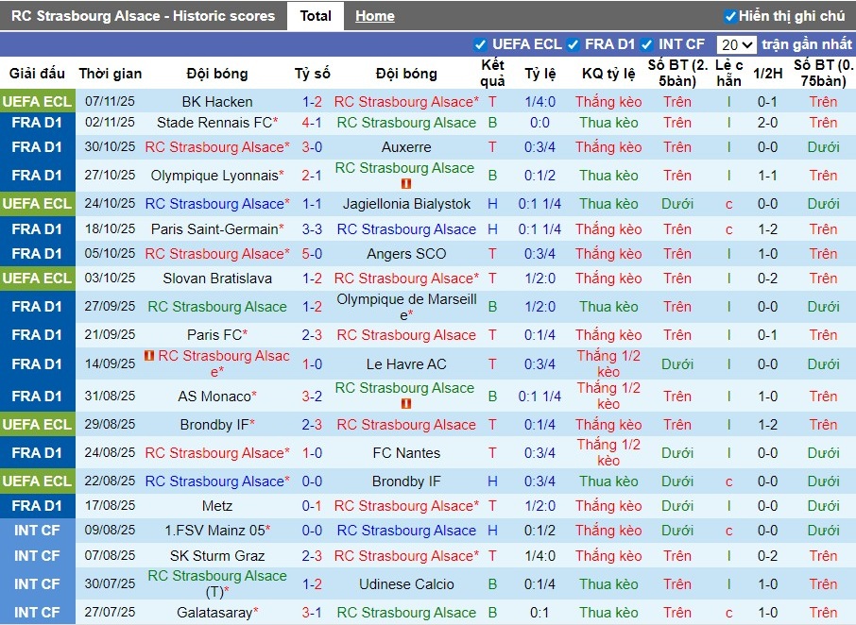The height and width of the screenshot is (625, 856).
Task: Select the Total tab
Action: coord(315,15)
